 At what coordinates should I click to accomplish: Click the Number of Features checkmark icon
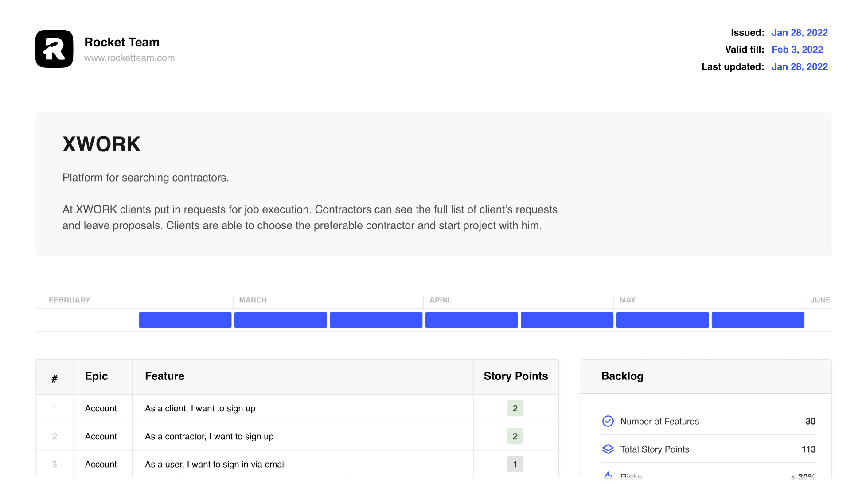608,421
